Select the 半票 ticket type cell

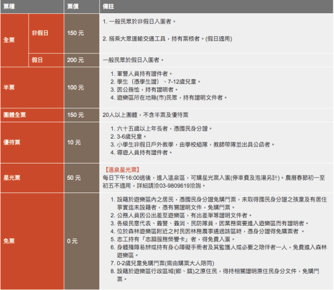tap(32, 87)
